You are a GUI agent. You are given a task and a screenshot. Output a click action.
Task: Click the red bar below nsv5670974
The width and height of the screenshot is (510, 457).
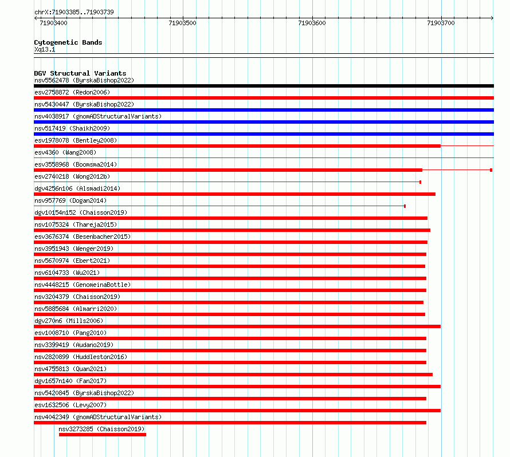click(x=229, y=266)
